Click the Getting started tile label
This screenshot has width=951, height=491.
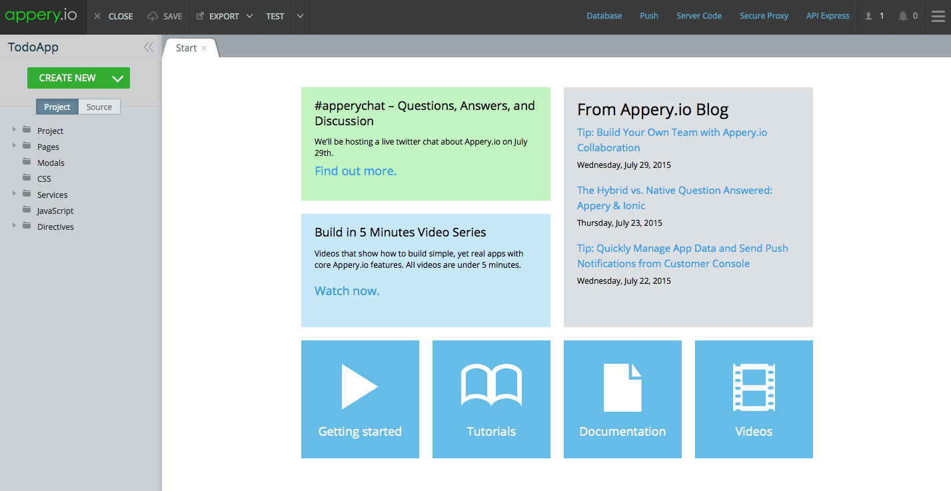click(360, 432)
